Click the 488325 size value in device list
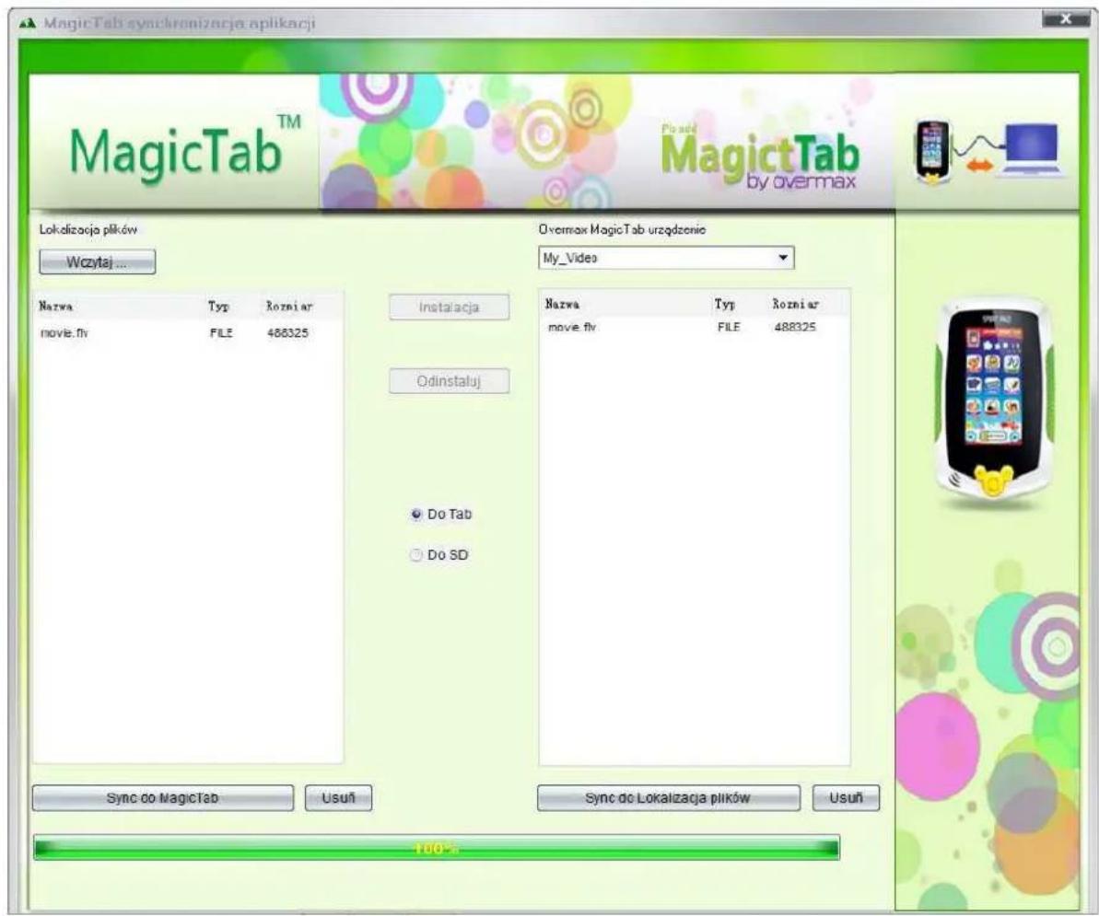Viewport: 1099px width, 916px height. pyautogui.click(x=795, y=327)
